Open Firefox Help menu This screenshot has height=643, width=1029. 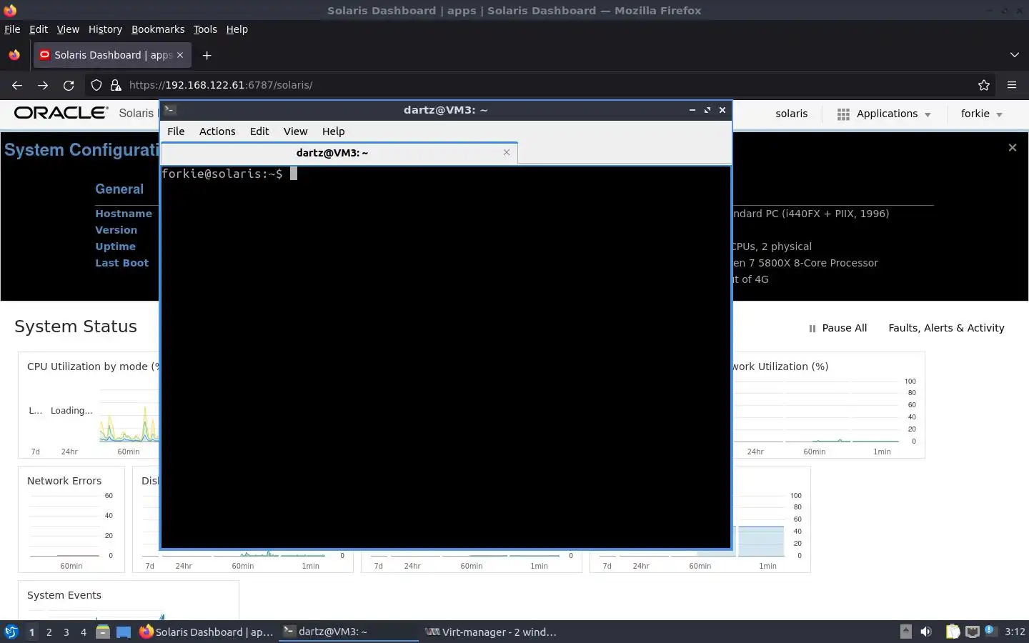click(237, 29)
